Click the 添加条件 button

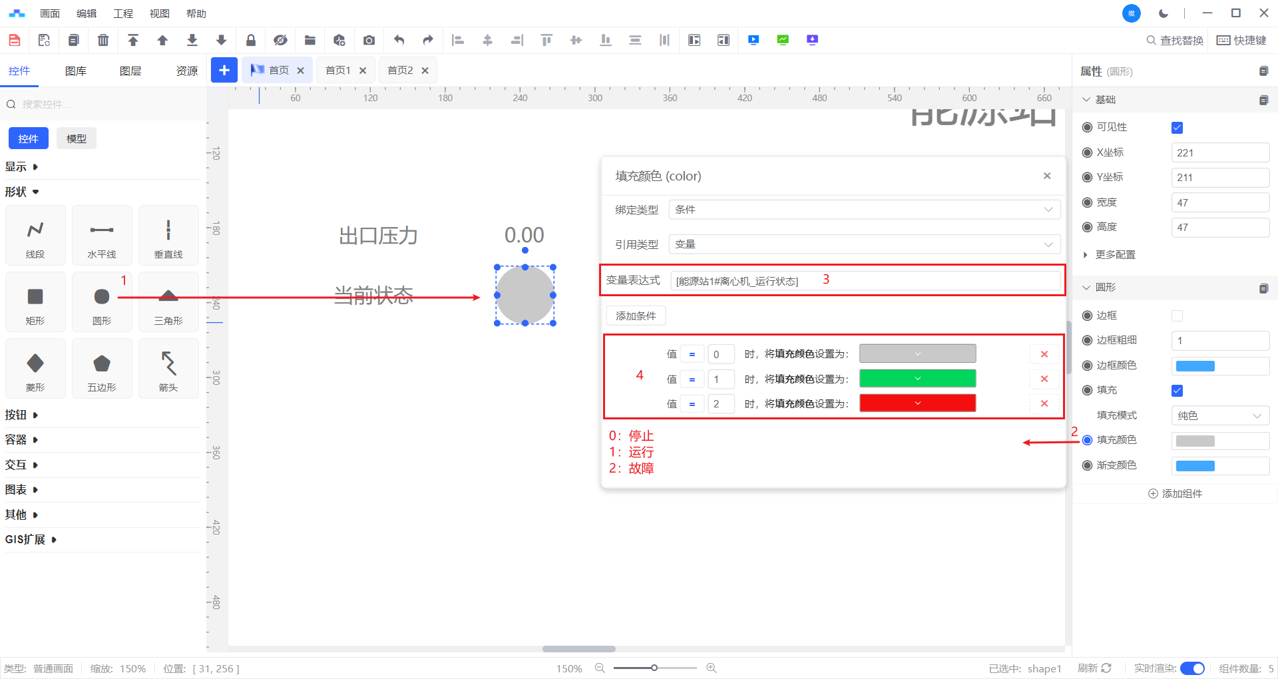pos(636,316)
